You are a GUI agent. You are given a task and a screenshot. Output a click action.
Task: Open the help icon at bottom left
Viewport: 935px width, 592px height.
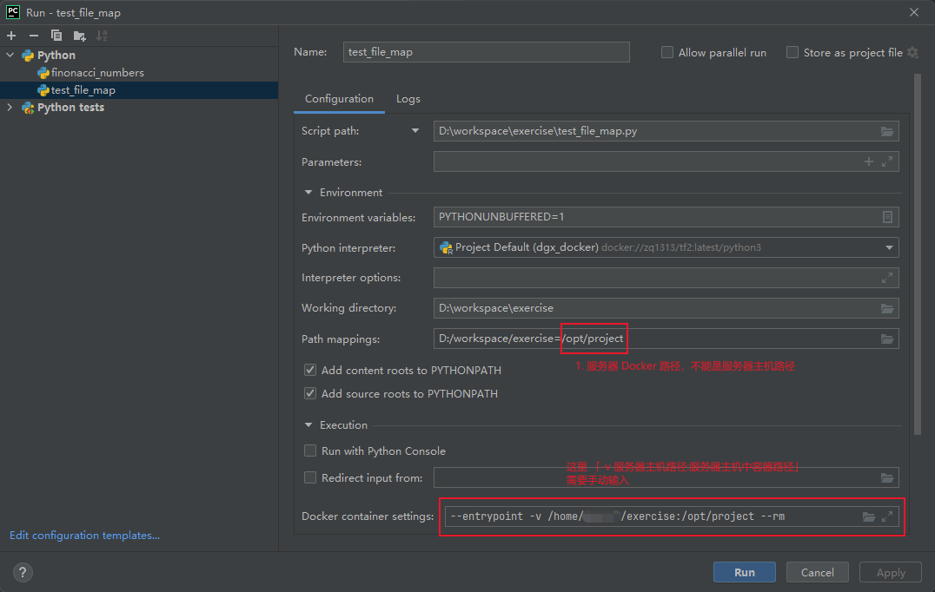pyautogui.click(x=23, y=572)
